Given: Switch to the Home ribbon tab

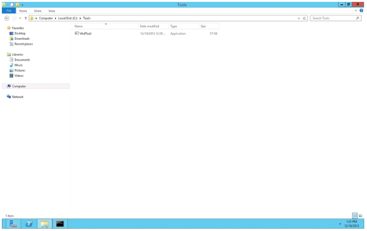Looking at the screenshot, I should [23, 11].
